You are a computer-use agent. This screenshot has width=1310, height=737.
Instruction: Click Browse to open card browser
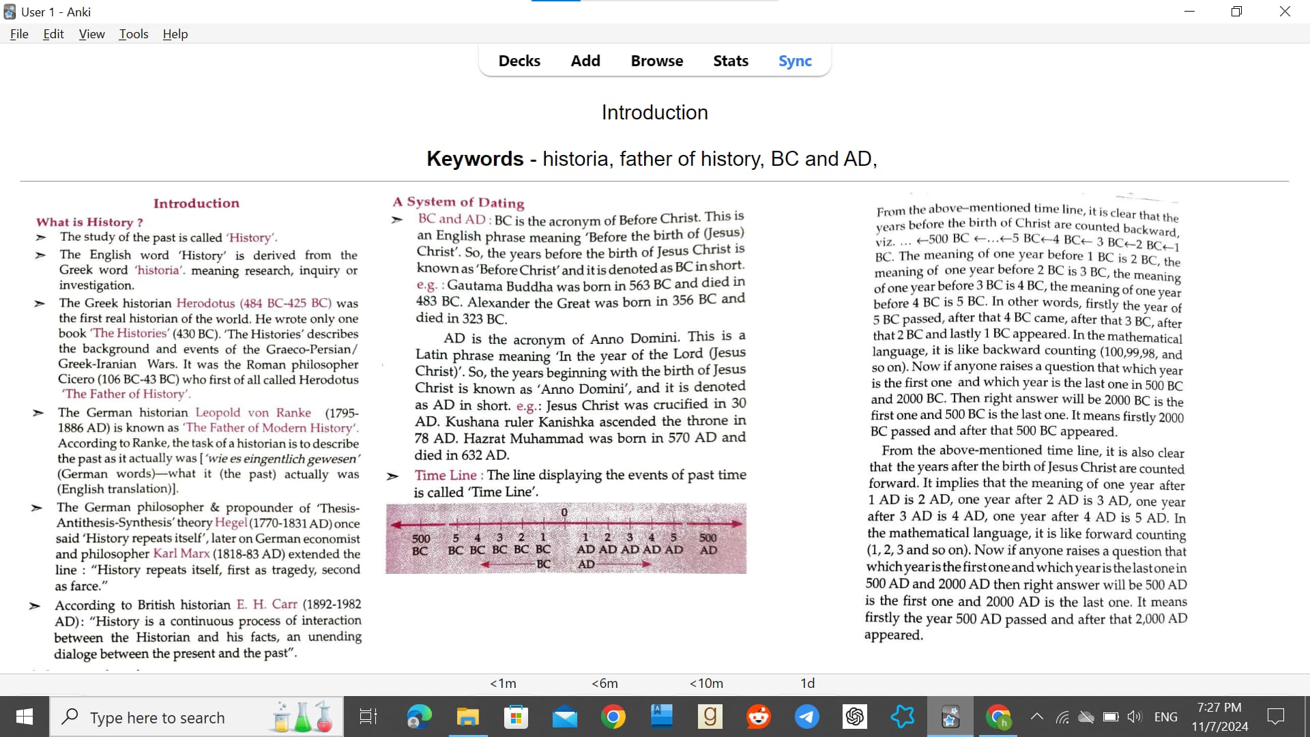click(656, 61)
